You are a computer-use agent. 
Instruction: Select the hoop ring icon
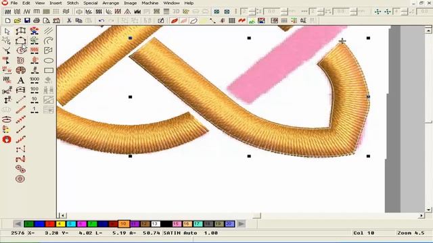coord(7,119)
